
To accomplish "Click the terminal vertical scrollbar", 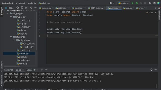I will click(156, 86).
